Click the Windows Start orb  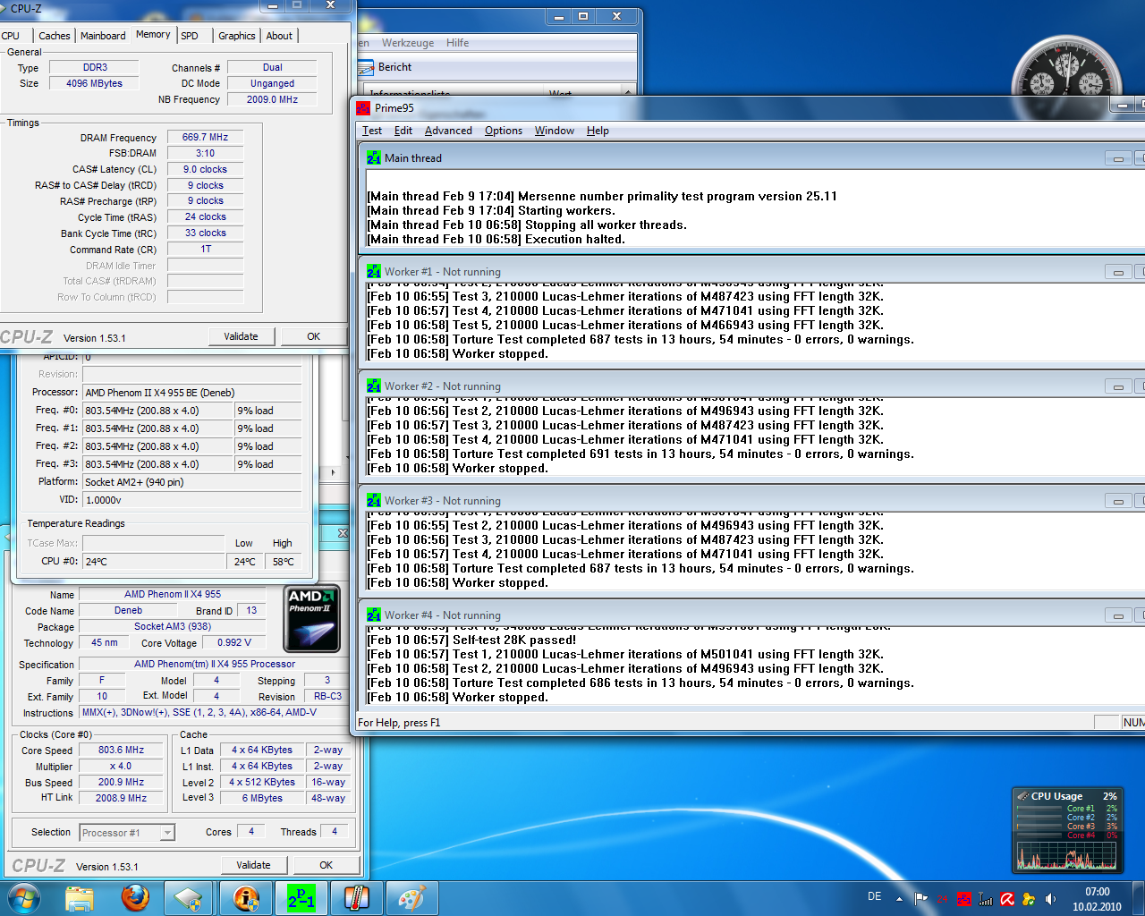tap(23, 898)
